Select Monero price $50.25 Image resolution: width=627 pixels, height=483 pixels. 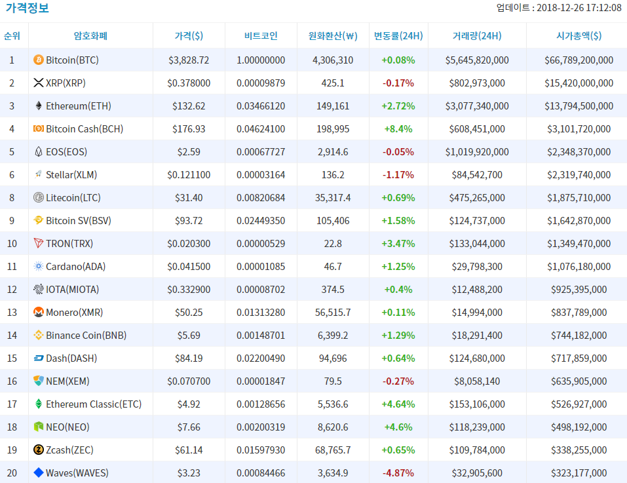[189, 312]
